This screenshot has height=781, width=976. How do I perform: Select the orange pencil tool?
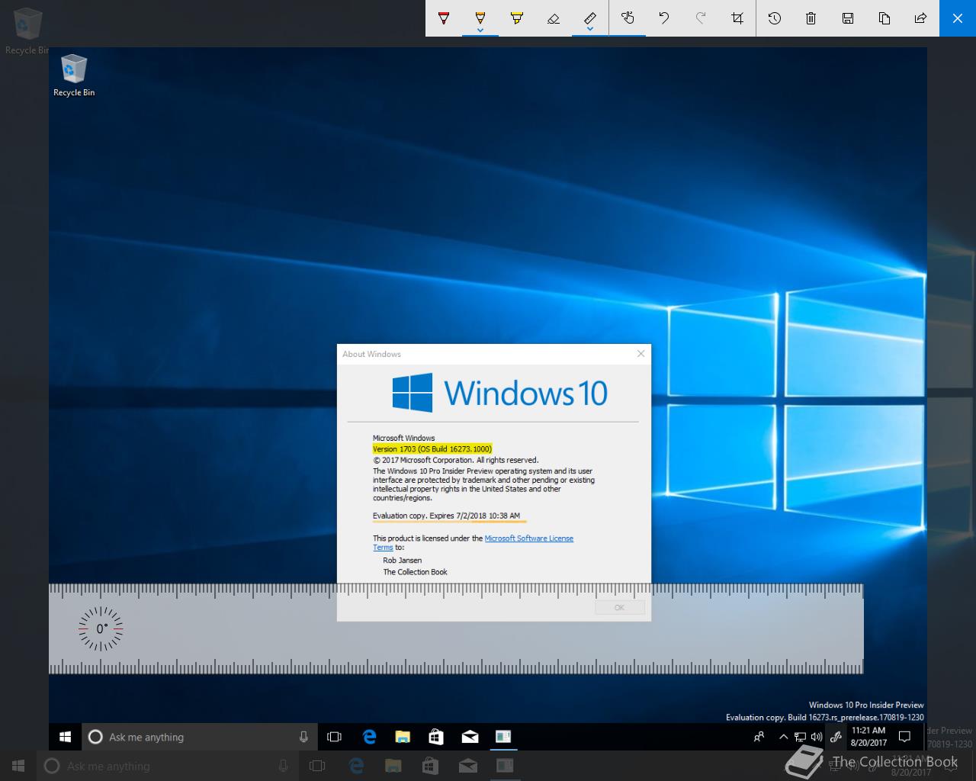(x=480, y=17)
